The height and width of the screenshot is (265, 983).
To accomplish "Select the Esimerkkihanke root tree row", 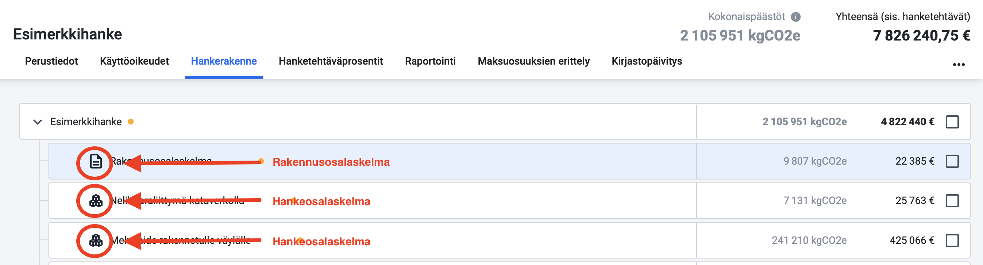I will (494, 122).
